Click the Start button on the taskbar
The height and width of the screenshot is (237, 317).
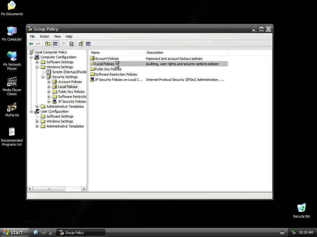(15, 232)
